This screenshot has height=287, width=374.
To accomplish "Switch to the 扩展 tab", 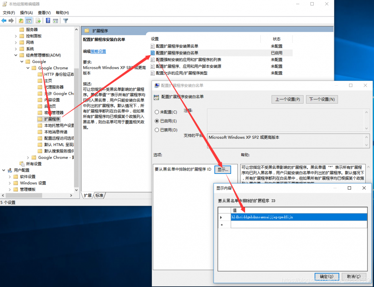I will (88, 195).
